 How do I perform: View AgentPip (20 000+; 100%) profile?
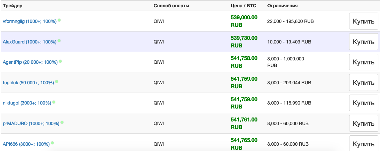[x=30, y=62]
